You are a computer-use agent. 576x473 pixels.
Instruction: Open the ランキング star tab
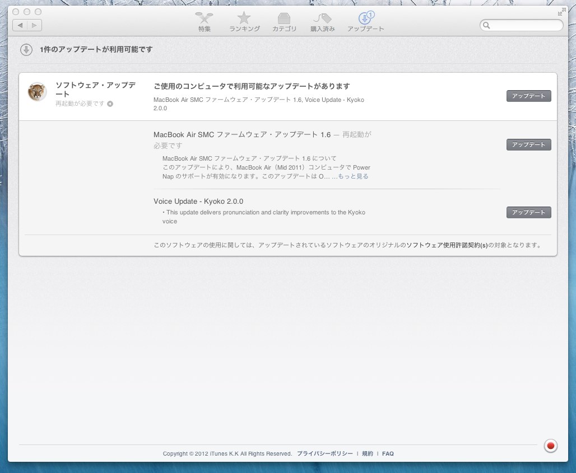(244, 22)
